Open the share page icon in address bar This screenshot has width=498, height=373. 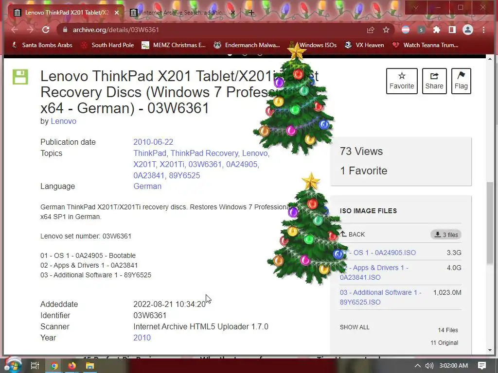(x=370, y=30)
